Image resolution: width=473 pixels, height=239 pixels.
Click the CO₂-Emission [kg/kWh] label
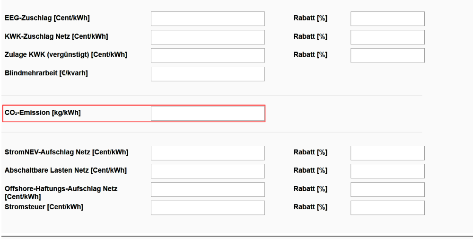click(43, 113)
